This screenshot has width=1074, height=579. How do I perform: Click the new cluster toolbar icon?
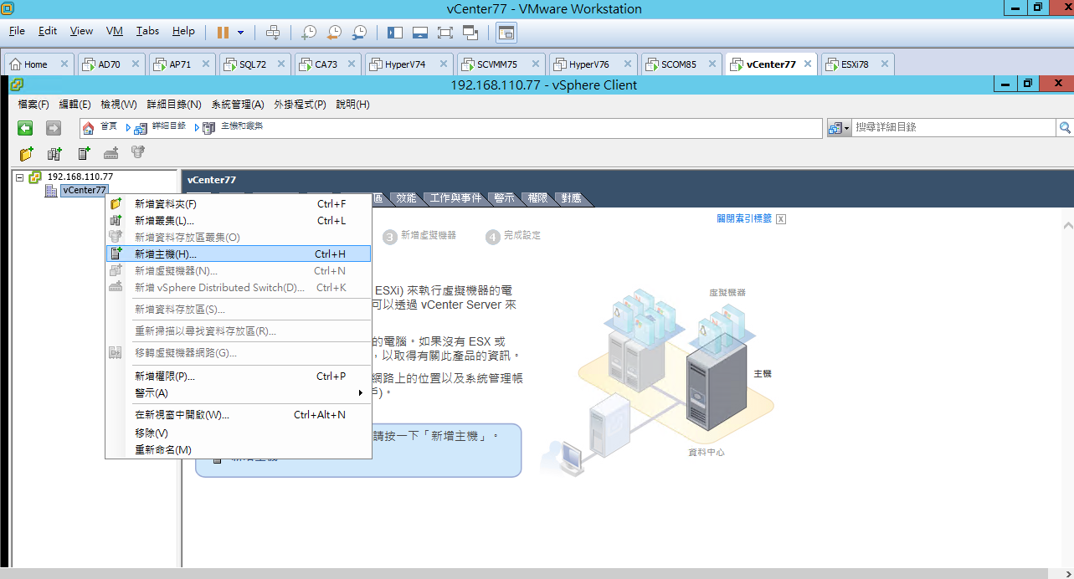54,153
